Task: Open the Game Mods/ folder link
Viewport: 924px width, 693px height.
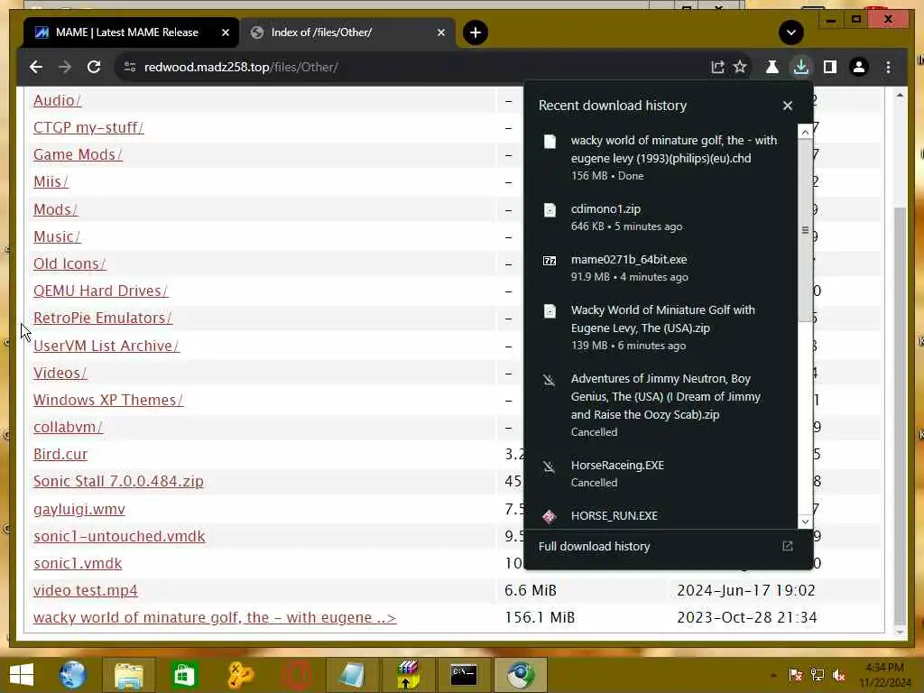Action: (x=78, y=155)
